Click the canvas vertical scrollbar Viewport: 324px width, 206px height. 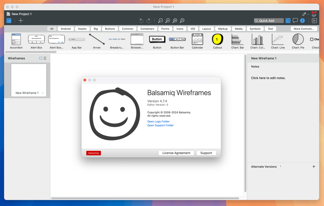[x=245, y=123]
